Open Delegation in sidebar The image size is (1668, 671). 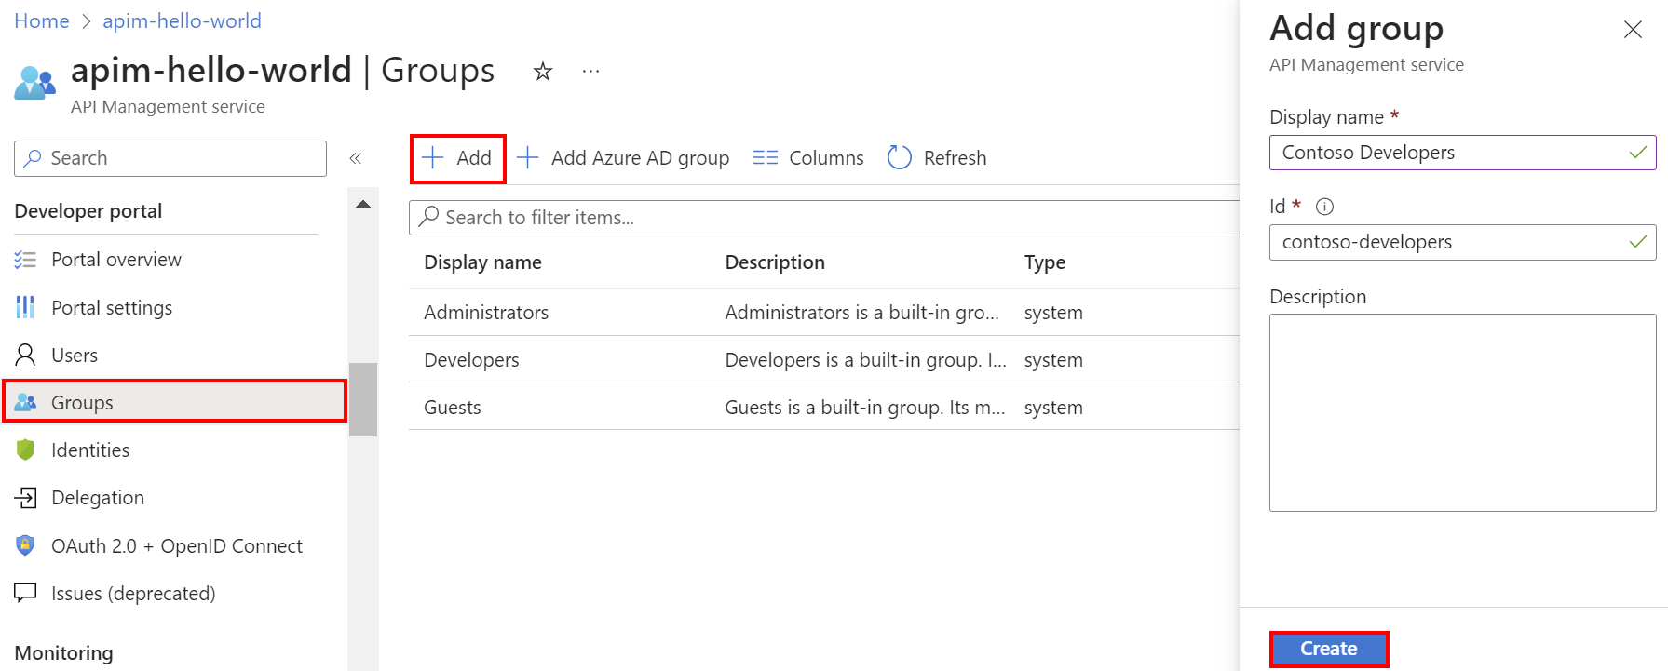[x=98, y=498]
